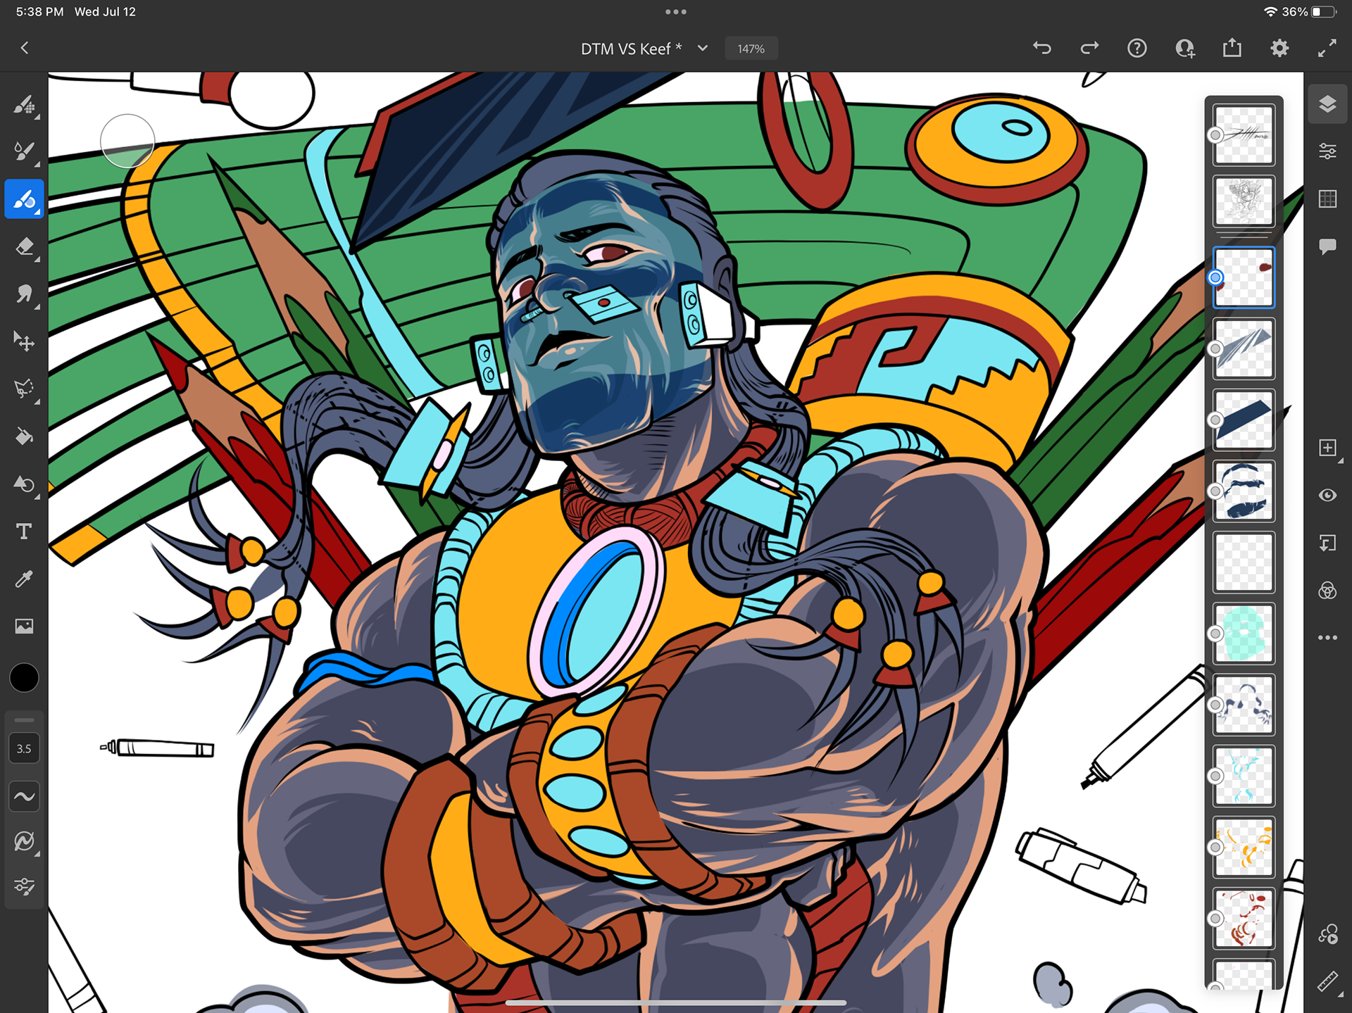This screenshot has width=1352, height=1013.
Task: Select the Lasso selection tool
Action: click(24, 389)
